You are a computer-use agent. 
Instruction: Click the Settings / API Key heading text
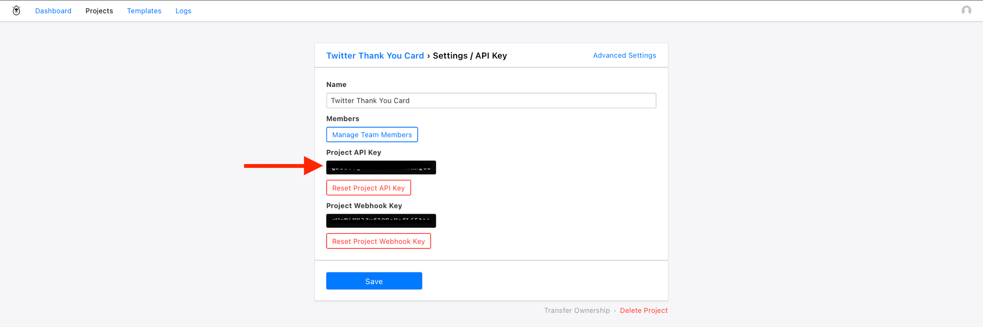[x=470, y=55]
